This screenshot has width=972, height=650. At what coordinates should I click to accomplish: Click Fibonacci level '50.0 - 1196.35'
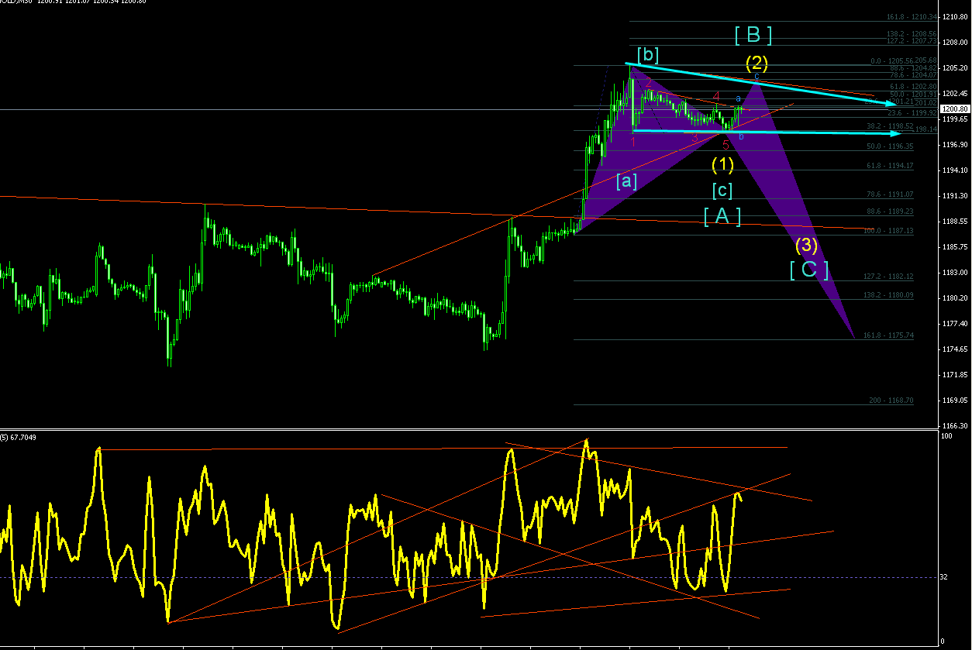click(890, 146)
